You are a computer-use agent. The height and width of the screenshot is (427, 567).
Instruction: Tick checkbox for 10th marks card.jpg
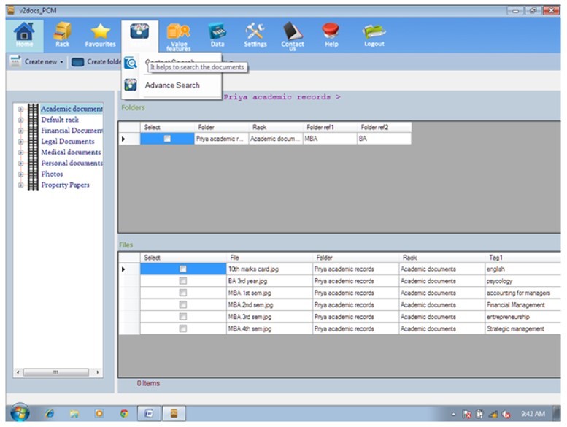click(x=182, y=269)
